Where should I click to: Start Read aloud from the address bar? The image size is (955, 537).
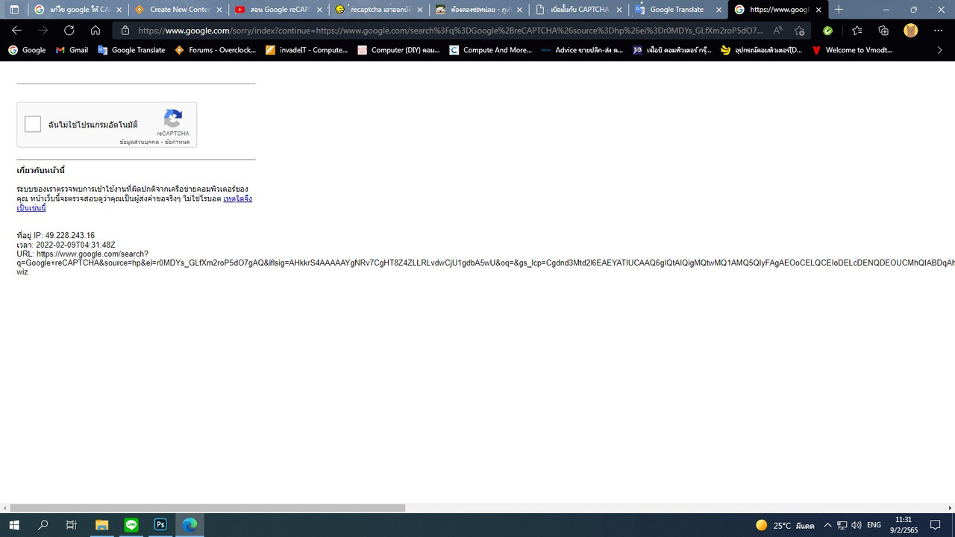point(778,31)
